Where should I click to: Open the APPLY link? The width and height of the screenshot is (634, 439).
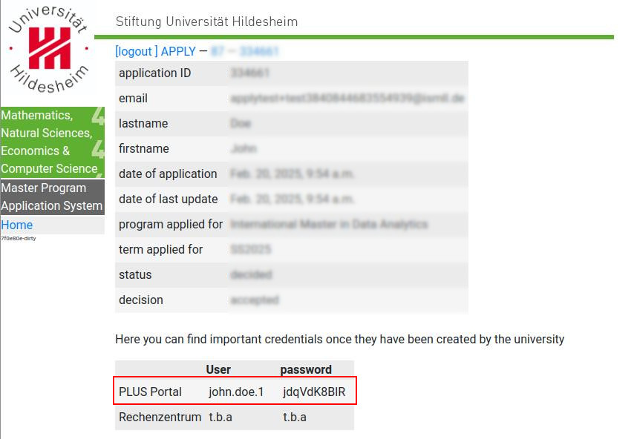(178, 51)
